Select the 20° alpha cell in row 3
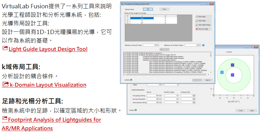The width and height of the screenshot is (263, 133). point(142,23)
